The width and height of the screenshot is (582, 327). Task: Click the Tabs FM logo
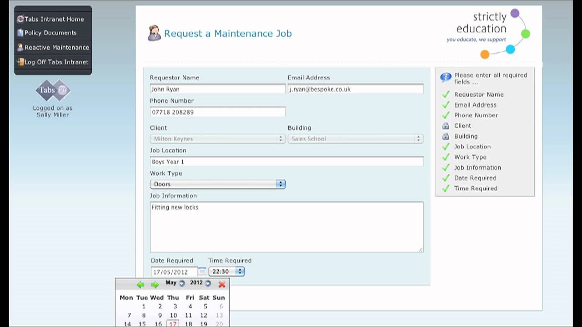pyautogui.click(x=53, y=90)
